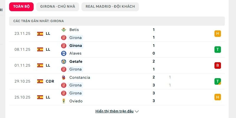236x118 pixels.
Task: Click the yellow H badge for Betis match
Action: click(x=218, y=34)
